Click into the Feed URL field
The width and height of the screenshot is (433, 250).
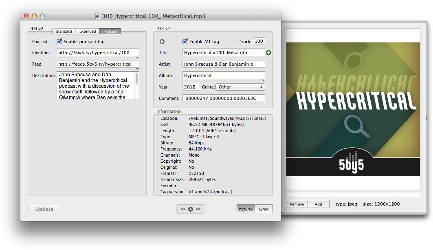coord(98,64)
